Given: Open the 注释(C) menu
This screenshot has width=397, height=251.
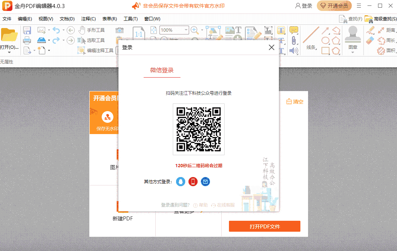Looking at the screenshot, I should [x=88, y=19].
